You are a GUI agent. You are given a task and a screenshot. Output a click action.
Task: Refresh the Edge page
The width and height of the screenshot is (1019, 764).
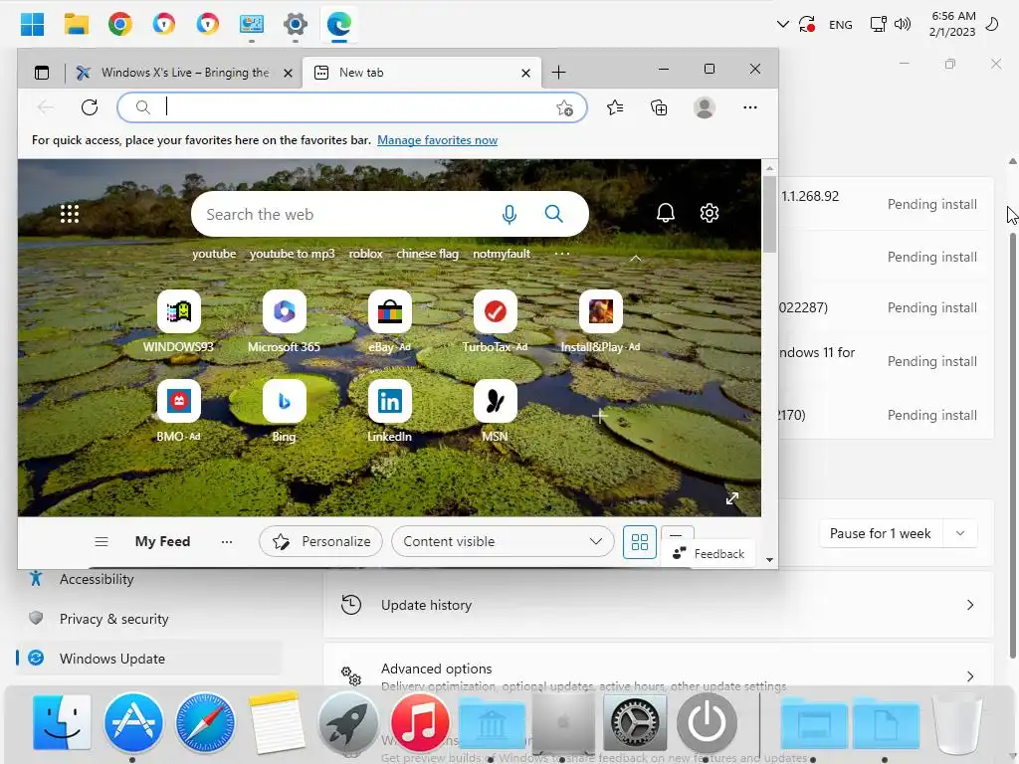pyautogui.click(x=90, y=107)
